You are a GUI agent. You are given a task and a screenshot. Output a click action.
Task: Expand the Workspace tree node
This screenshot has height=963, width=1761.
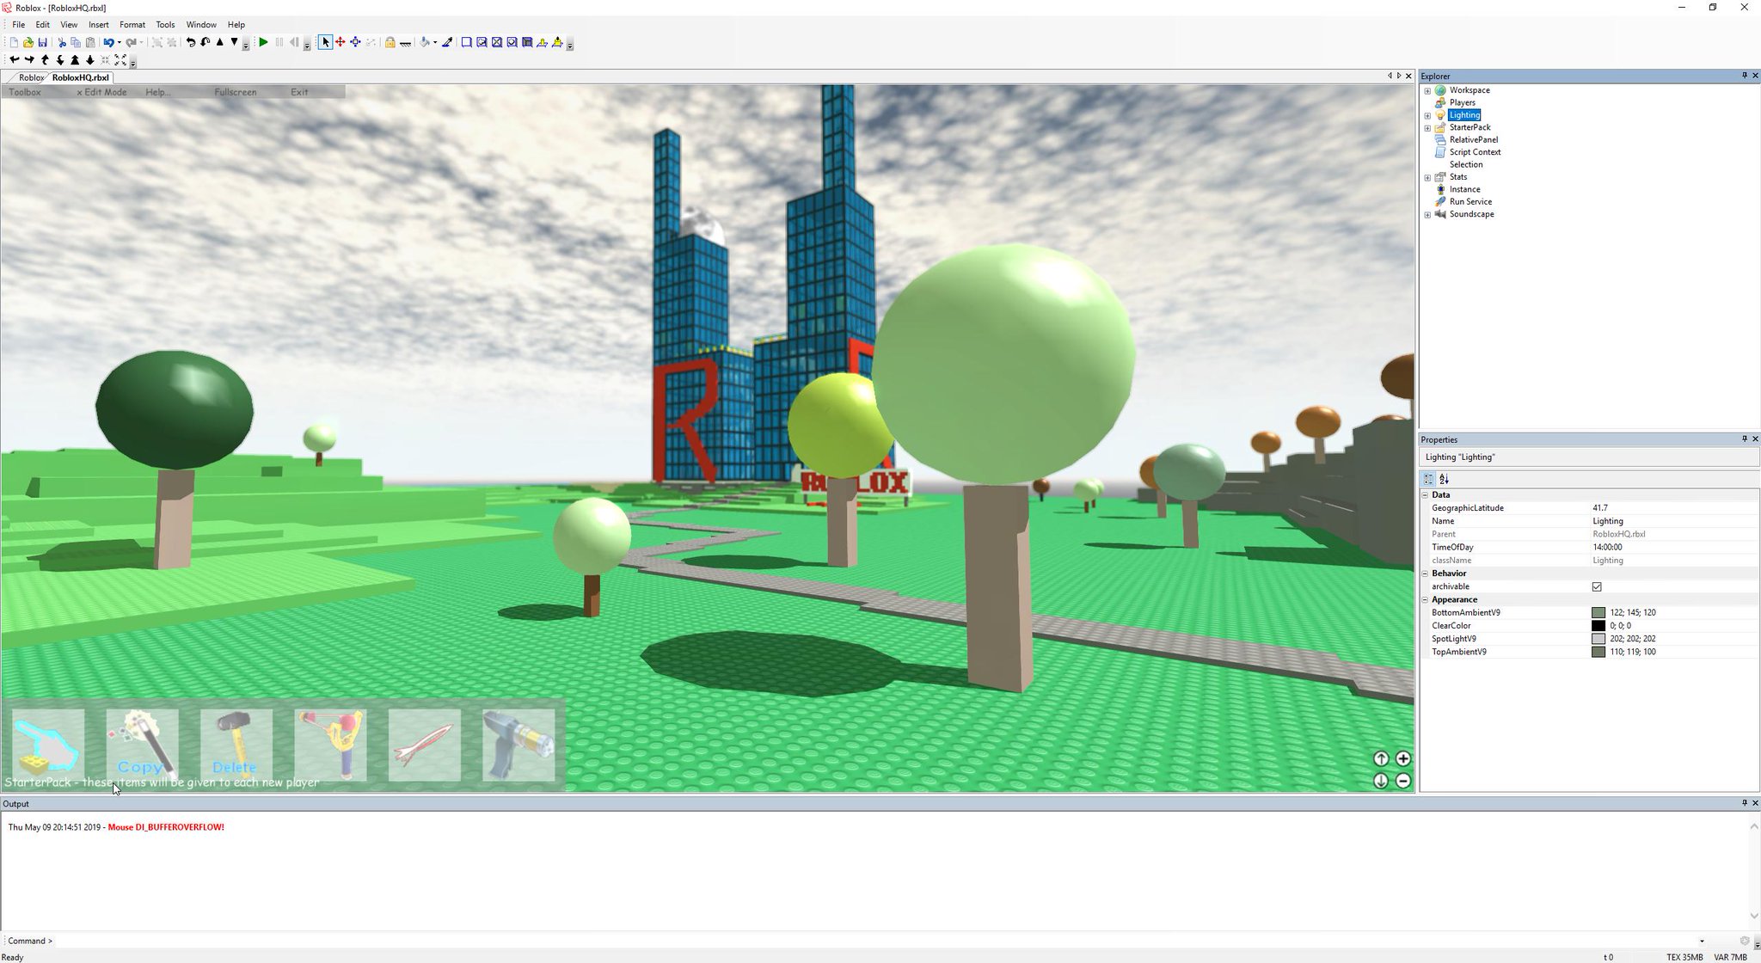point(1427,90)
